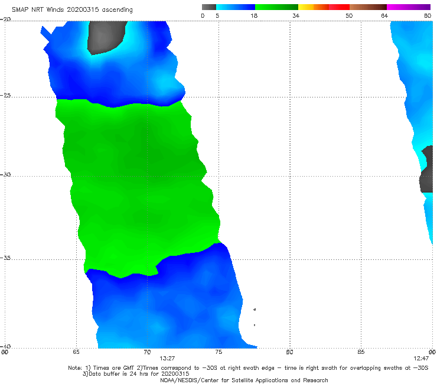Click the latitude label -25
The image size is (437, 384).
click(x=5, y=95)
